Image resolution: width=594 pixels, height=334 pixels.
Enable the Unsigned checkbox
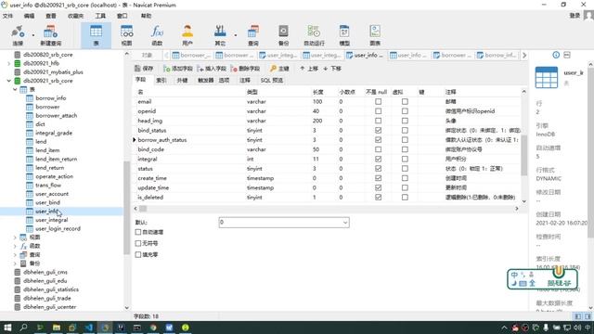click(138, 243)
